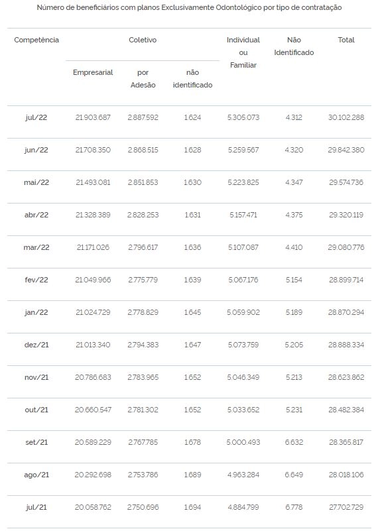Viewport: 378px width, 531px height.
Task: Select the out/21 total 28.482.384
Action: pos(346,410)
